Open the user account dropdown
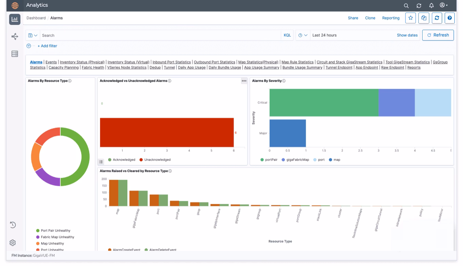 coord(443,5)
